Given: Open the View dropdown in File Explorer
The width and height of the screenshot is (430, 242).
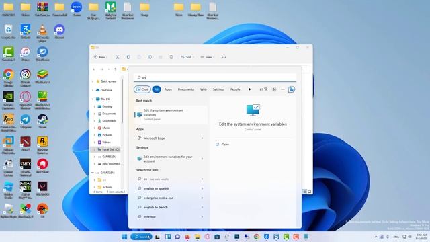Looking at the screenshot, I should point(208,57).
